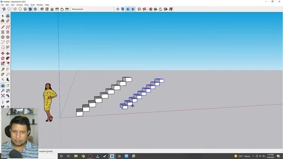Activate the Orbit camera tool

coord(3,86)
